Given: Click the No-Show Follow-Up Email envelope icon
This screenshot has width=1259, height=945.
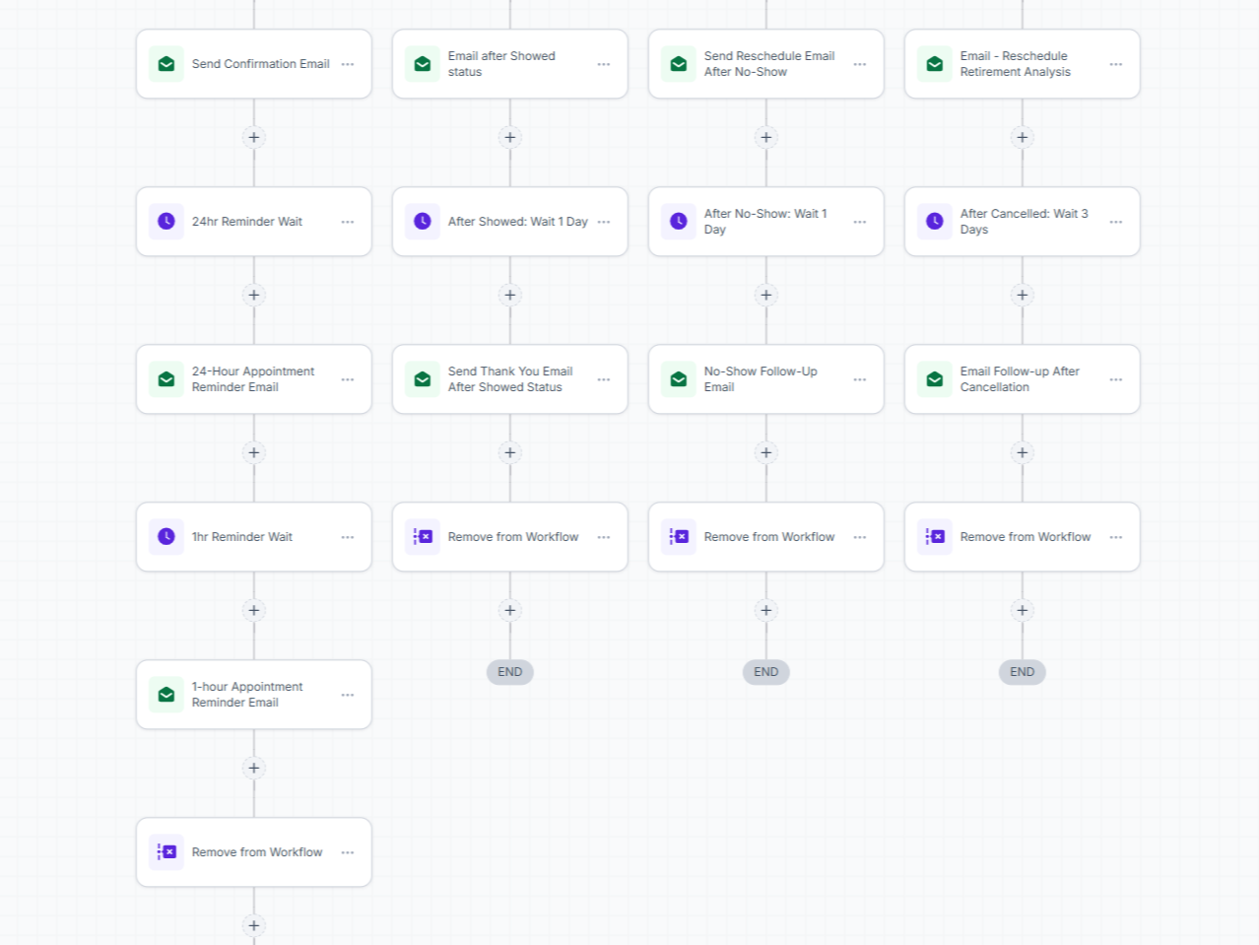Looking at the screenshot, I should click(679, 379).
